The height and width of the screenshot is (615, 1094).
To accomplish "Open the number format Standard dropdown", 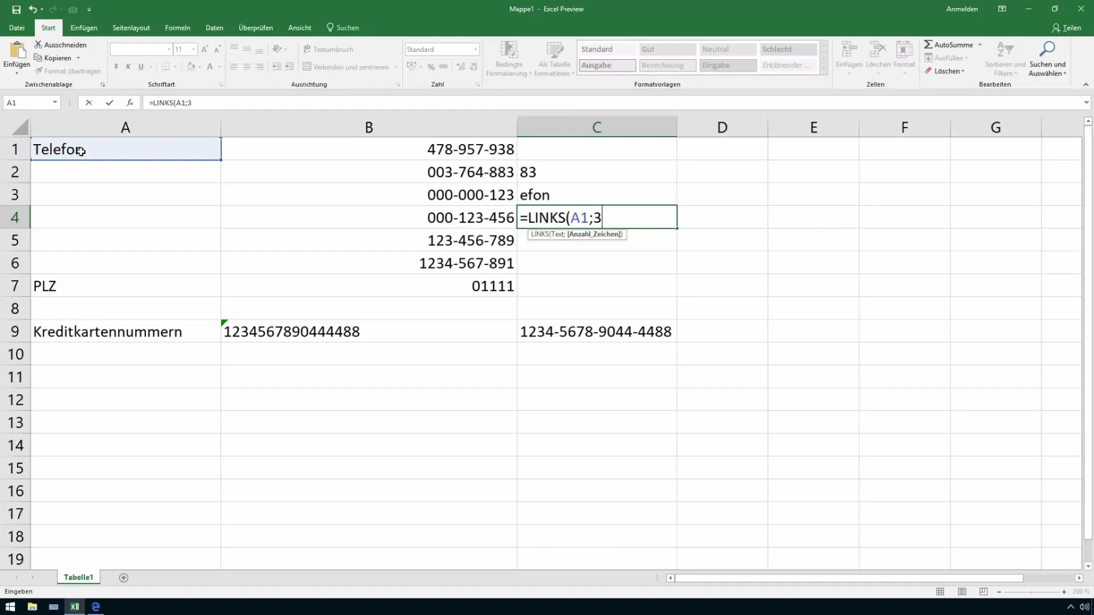I will (x=475, y=50).
